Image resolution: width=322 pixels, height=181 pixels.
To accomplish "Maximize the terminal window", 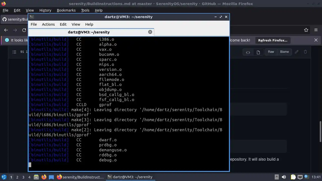I will tap(221, 17).
